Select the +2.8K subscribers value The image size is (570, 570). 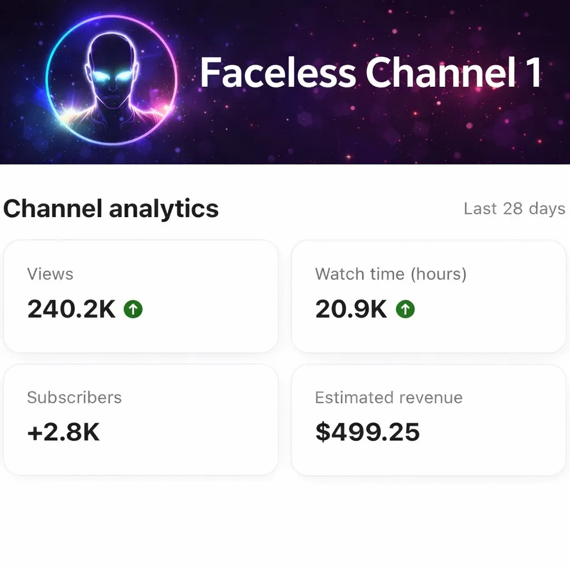pos(63,433)
